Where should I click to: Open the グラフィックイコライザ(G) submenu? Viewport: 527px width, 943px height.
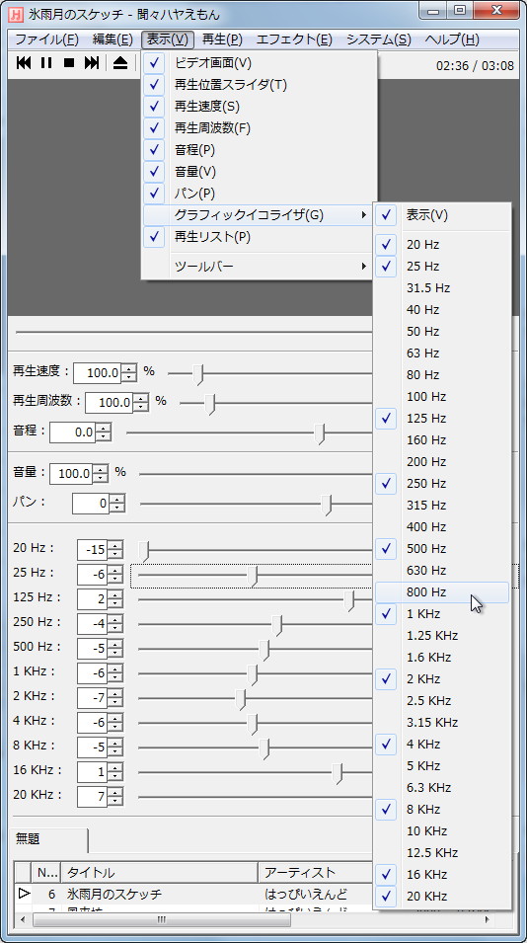point(259,215)
